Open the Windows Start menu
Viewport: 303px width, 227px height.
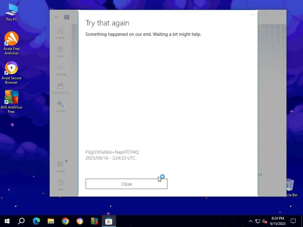click(x=7, y=221)
